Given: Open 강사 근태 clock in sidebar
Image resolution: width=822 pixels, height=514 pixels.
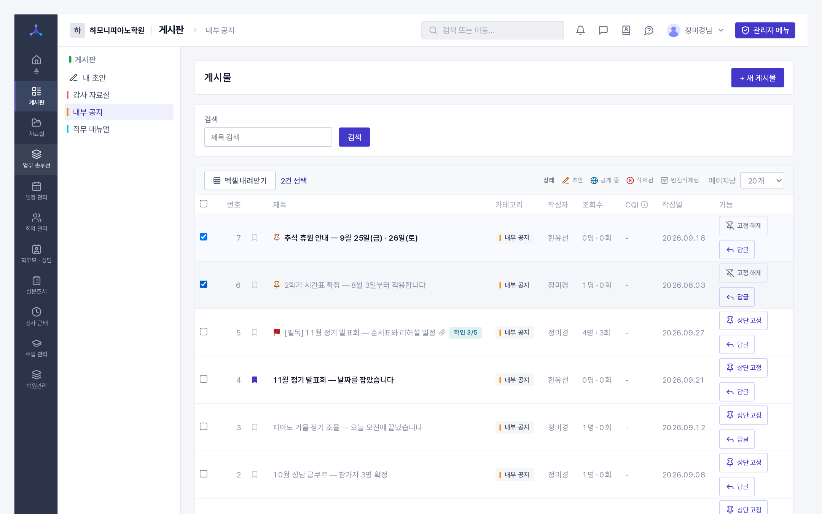Looking at the screenshot, I should tap(36, 317).
